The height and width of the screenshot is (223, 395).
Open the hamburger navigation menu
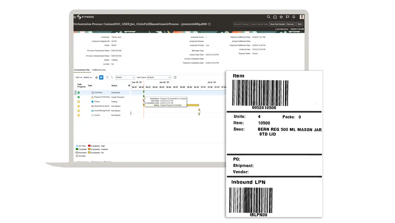click(75, 17)
